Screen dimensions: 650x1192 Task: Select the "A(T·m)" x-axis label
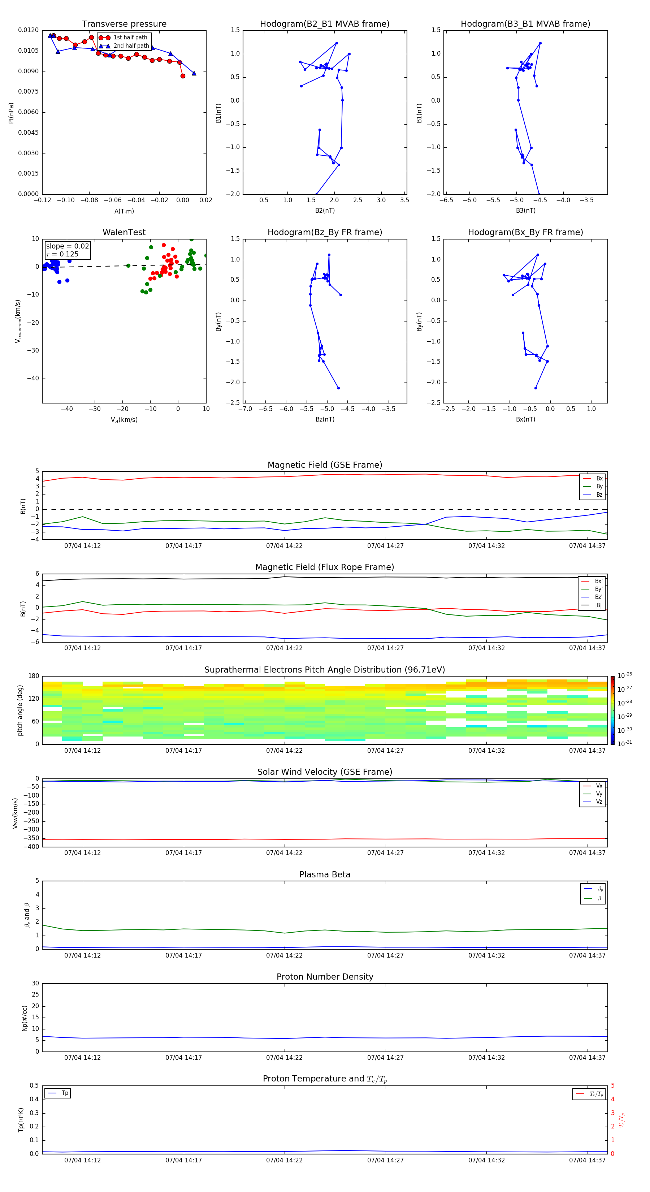(124, 211)
